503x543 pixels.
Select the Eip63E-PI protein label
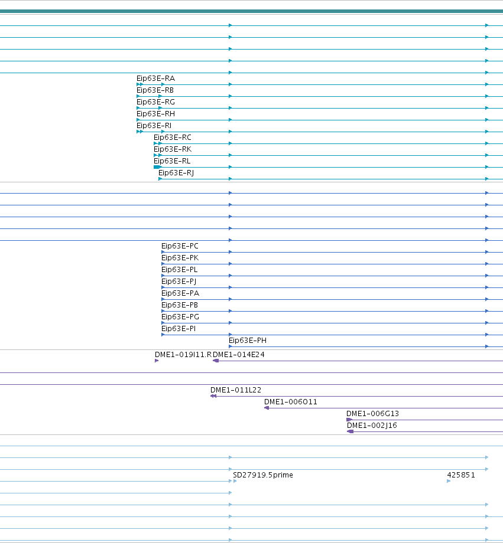(179, 328)
